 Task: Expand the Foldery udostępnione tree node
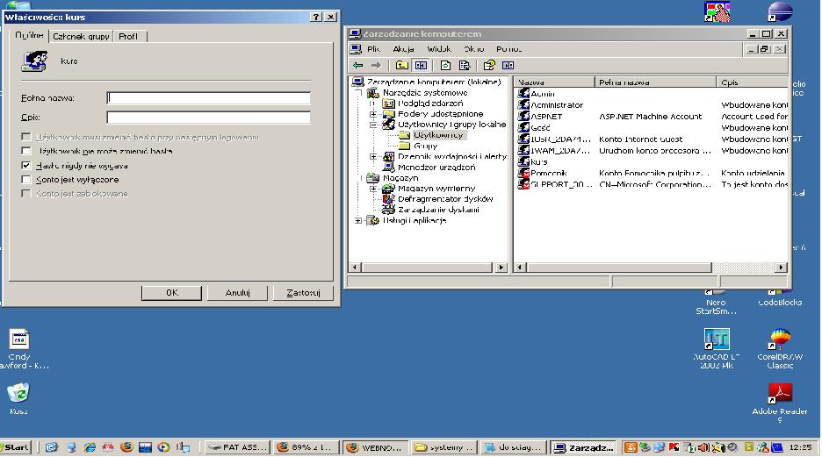coord(373,114)
